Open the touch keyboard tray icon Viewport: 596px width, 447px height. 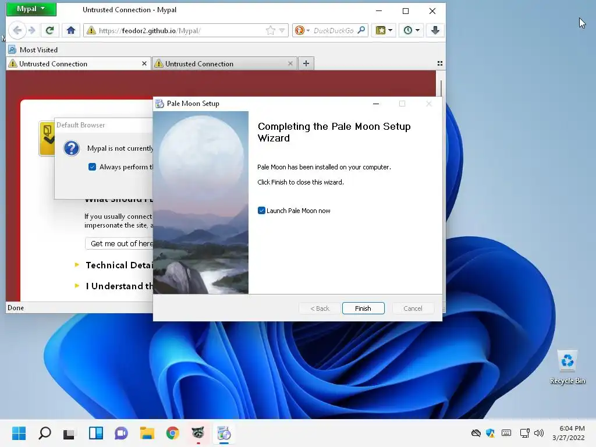point(506,433)
